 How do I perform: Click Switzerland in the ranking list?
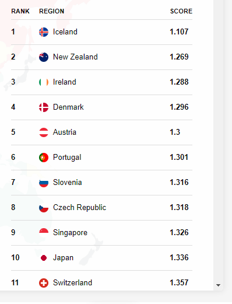[73, 282]
